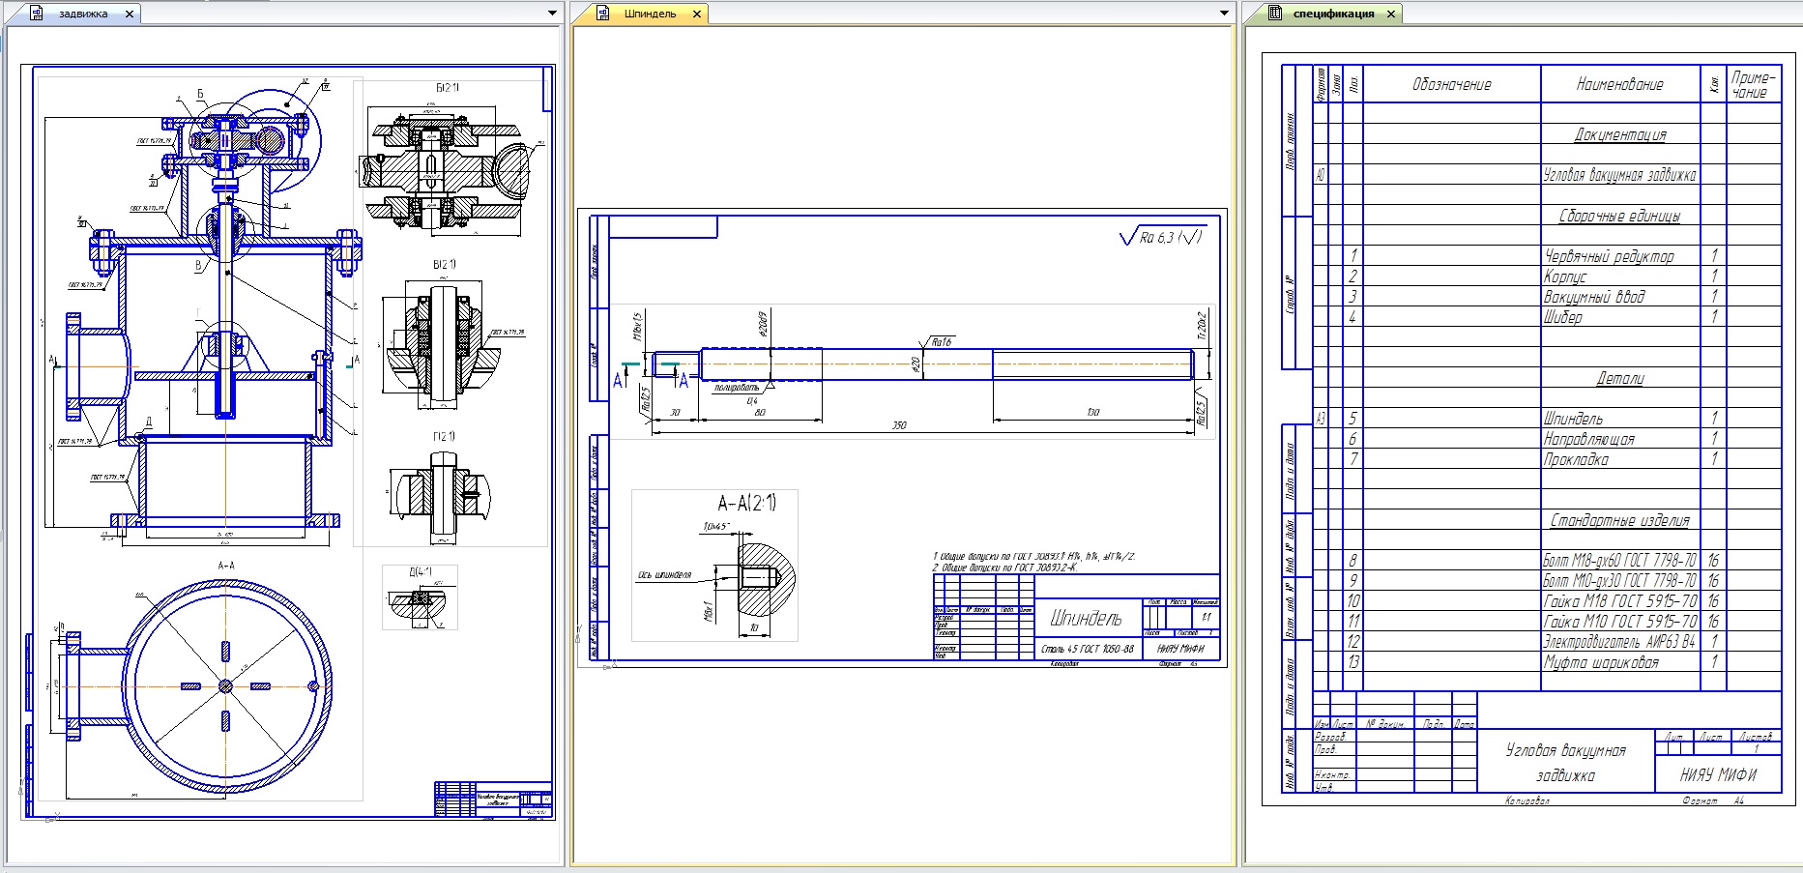Click the title block of задвижка drawing

tap(493, 800)
